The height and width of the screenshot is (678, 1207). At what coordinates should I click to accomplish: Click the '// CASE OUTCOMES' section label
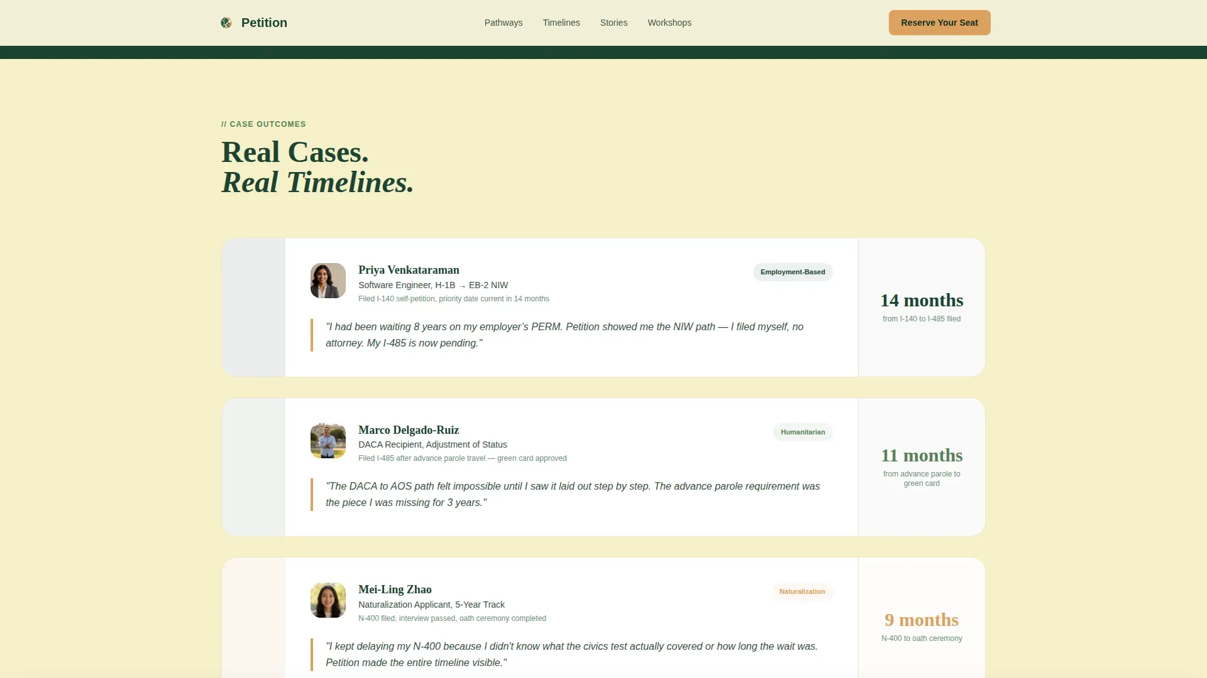coord(263,124)
